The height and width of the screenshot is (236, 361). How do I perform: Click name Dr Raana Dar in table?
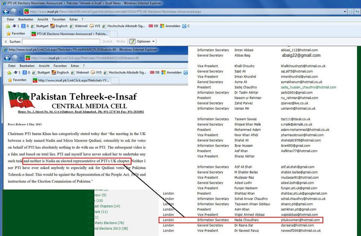(x=244, y=225)
